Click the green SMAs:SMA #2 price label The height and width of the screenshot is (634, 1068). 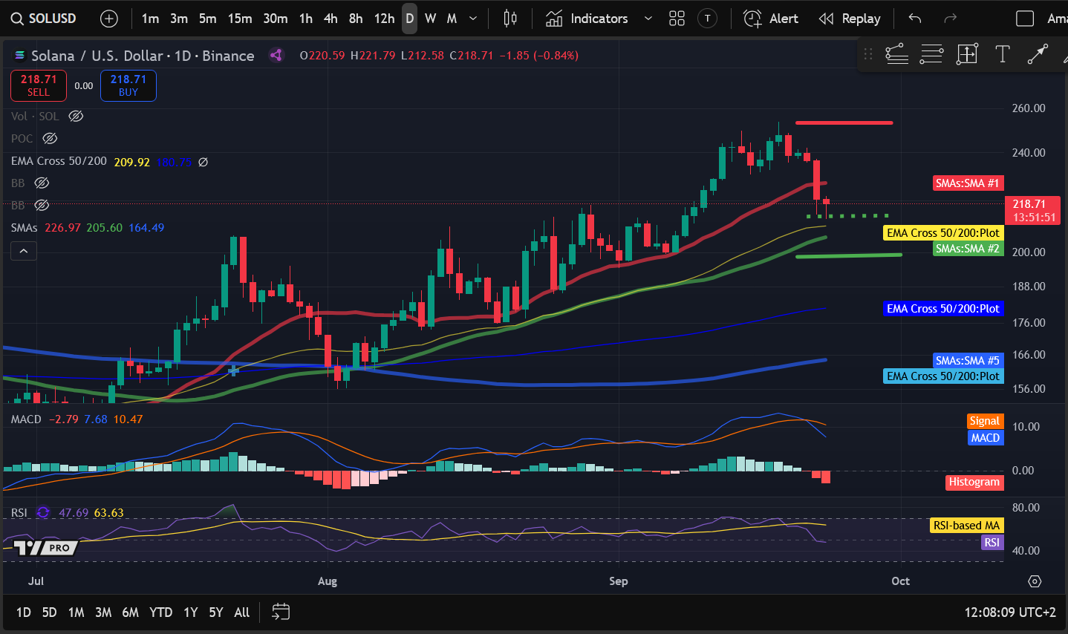coord(968,249)
